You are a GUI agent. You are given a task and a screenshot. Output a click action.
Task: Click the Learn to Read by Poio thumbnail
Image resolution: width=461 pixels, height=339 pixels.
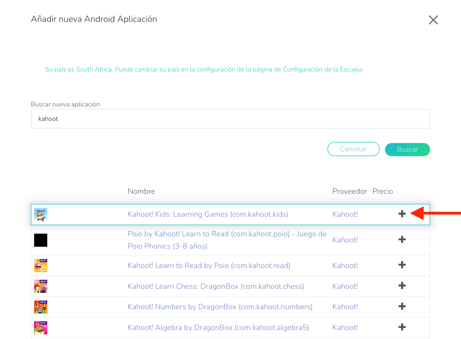point(41,266)
